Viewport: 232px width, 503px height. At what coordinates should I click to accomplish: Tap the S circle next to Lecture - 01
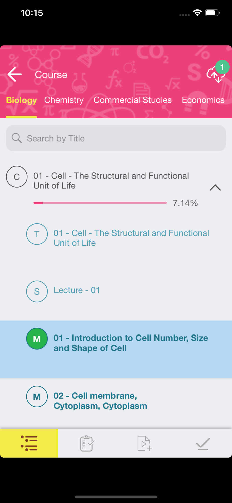pyautogui.click(x=37, y=291)
